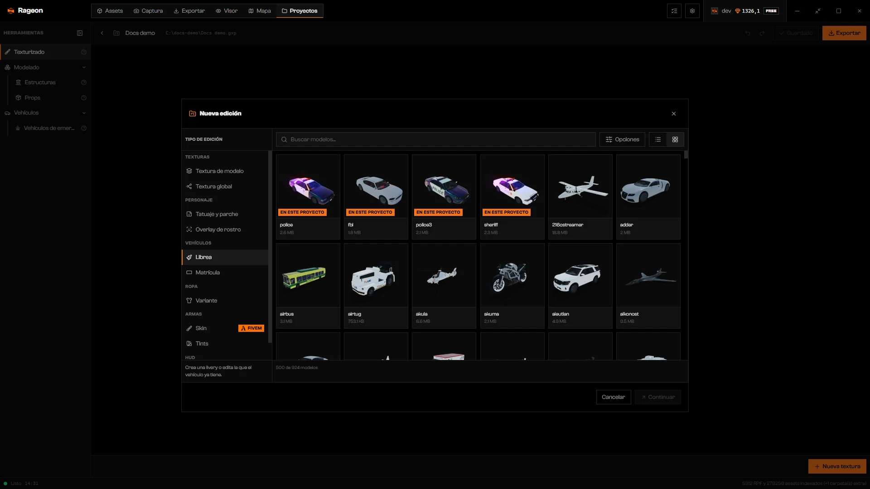This screenshot has width=870, height=489.
Task: Select Librea vehicle edit type
Action: (225, 257)
